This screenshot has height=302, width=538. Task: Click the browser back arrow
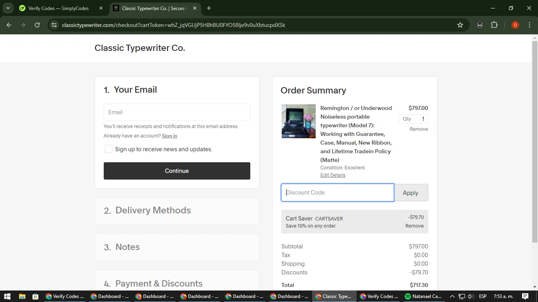coord(9,25)
